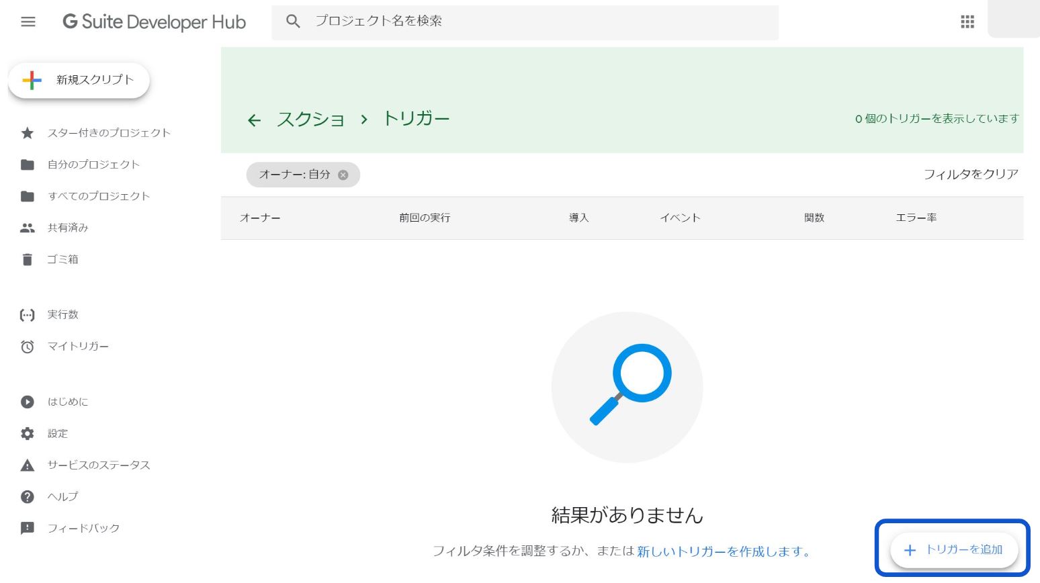Click the スクショ breadcrumb project name
Viewport: 1040px width, 583px height.
(x=310, y=120)
